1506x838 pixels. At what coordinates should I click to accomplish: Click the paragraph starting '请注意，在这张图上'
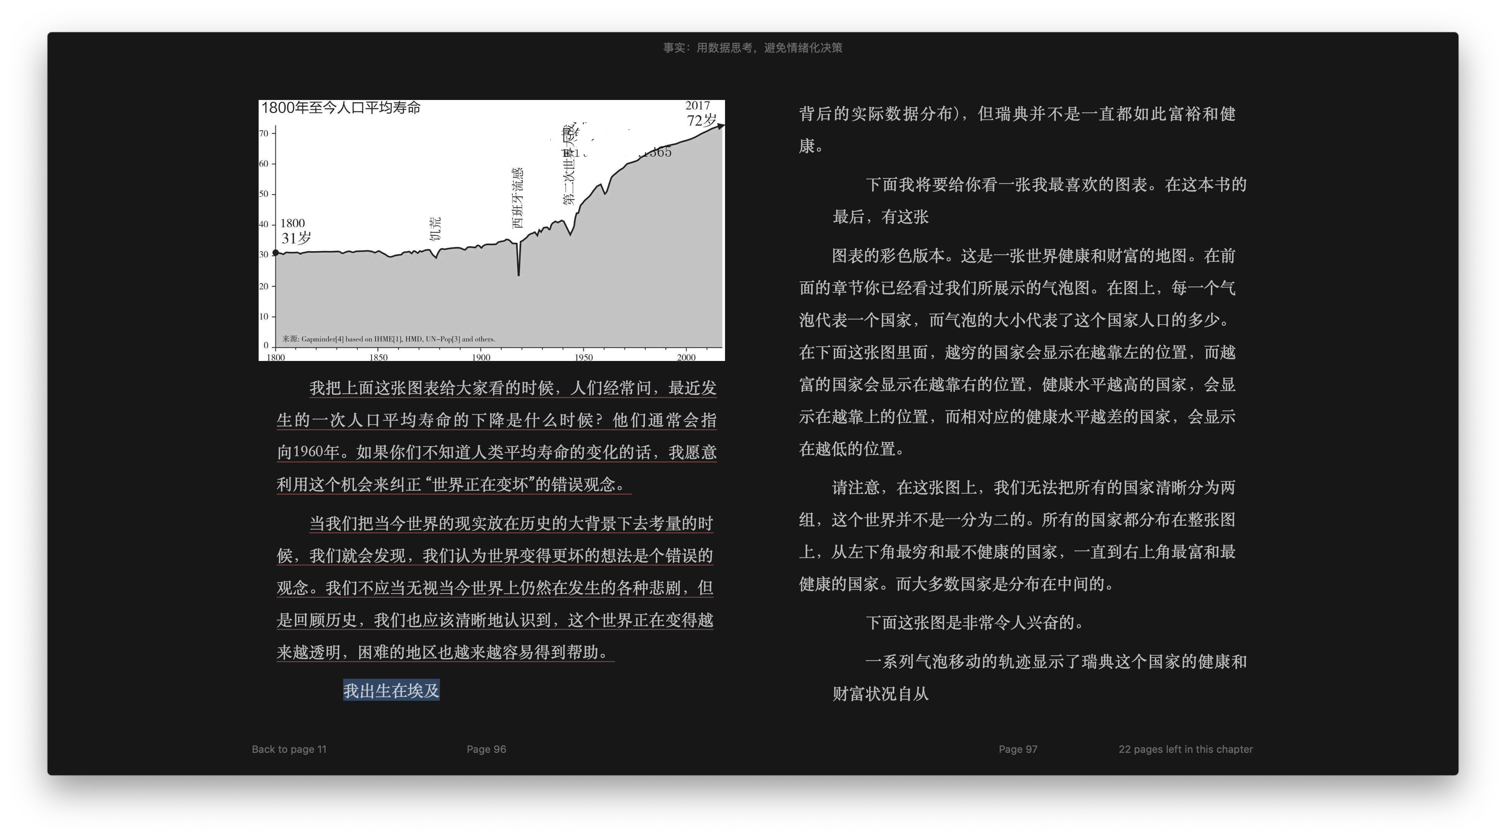[1017, 535]
